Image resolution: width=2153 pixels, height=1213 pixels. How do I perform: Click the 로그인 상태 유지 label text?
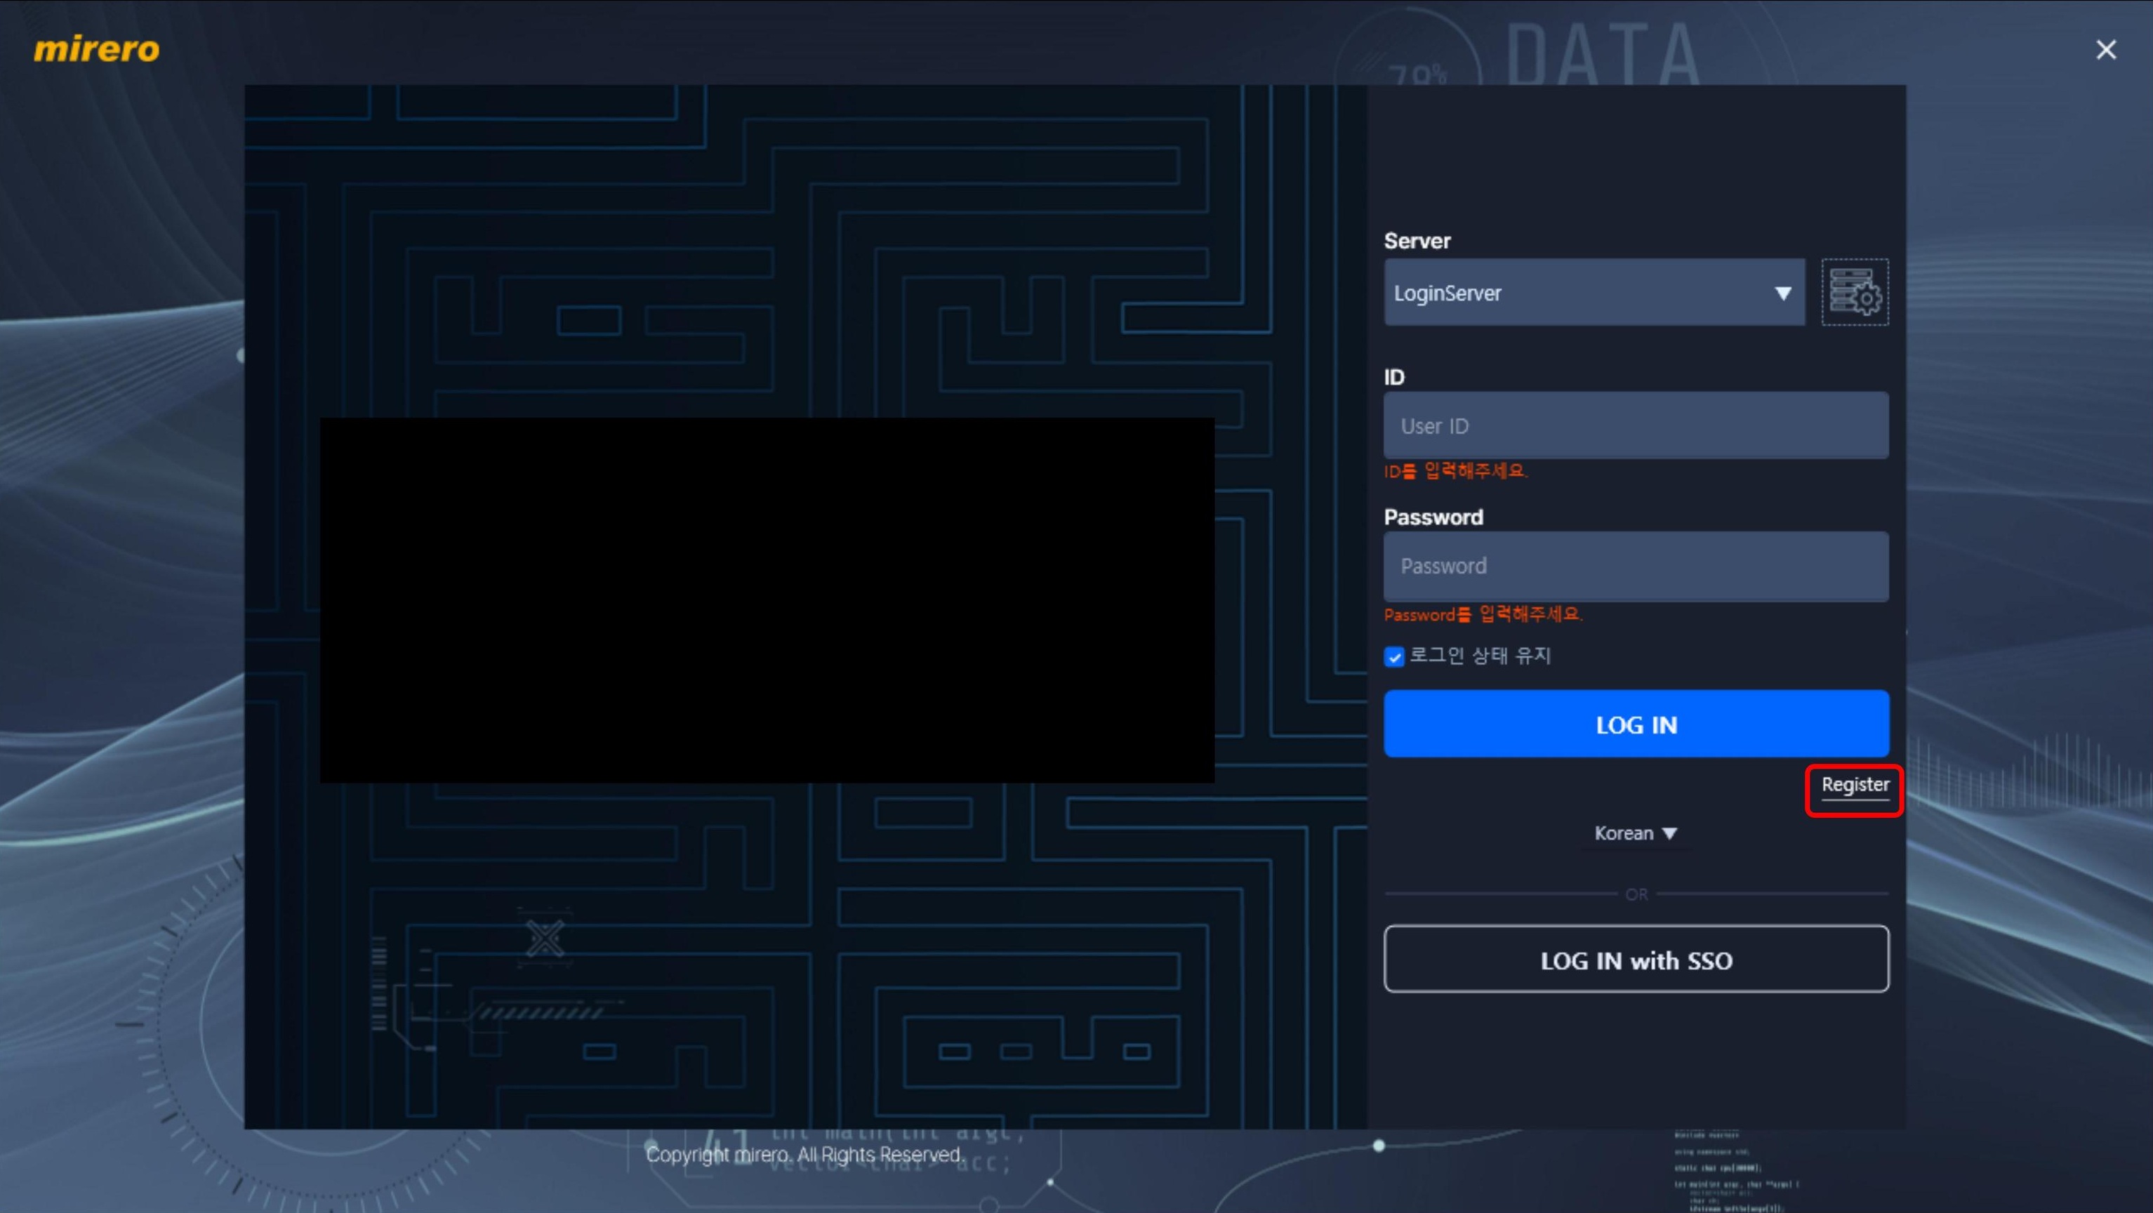(1479, 656)
